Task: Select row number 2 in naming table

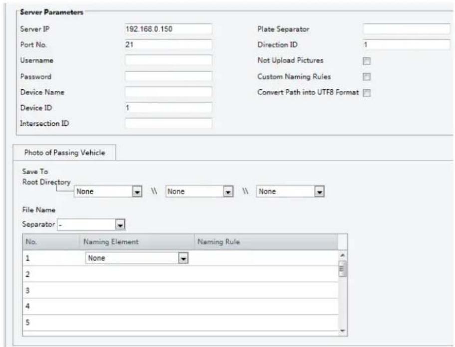Action: click(181, 274)
